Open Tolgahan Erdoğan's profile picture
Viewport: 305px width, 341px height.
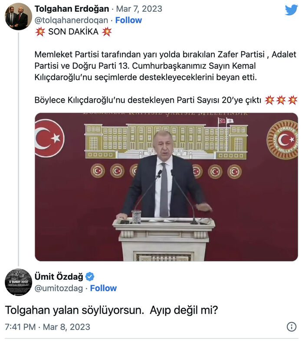18,17
